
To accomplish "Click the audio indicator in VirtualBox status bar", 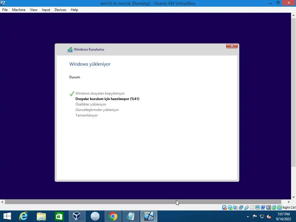I will (x=235, y=208).
